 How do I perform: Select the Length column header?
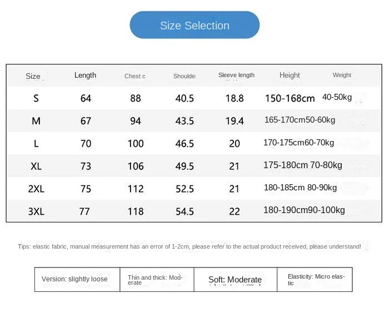click(85, 75)
